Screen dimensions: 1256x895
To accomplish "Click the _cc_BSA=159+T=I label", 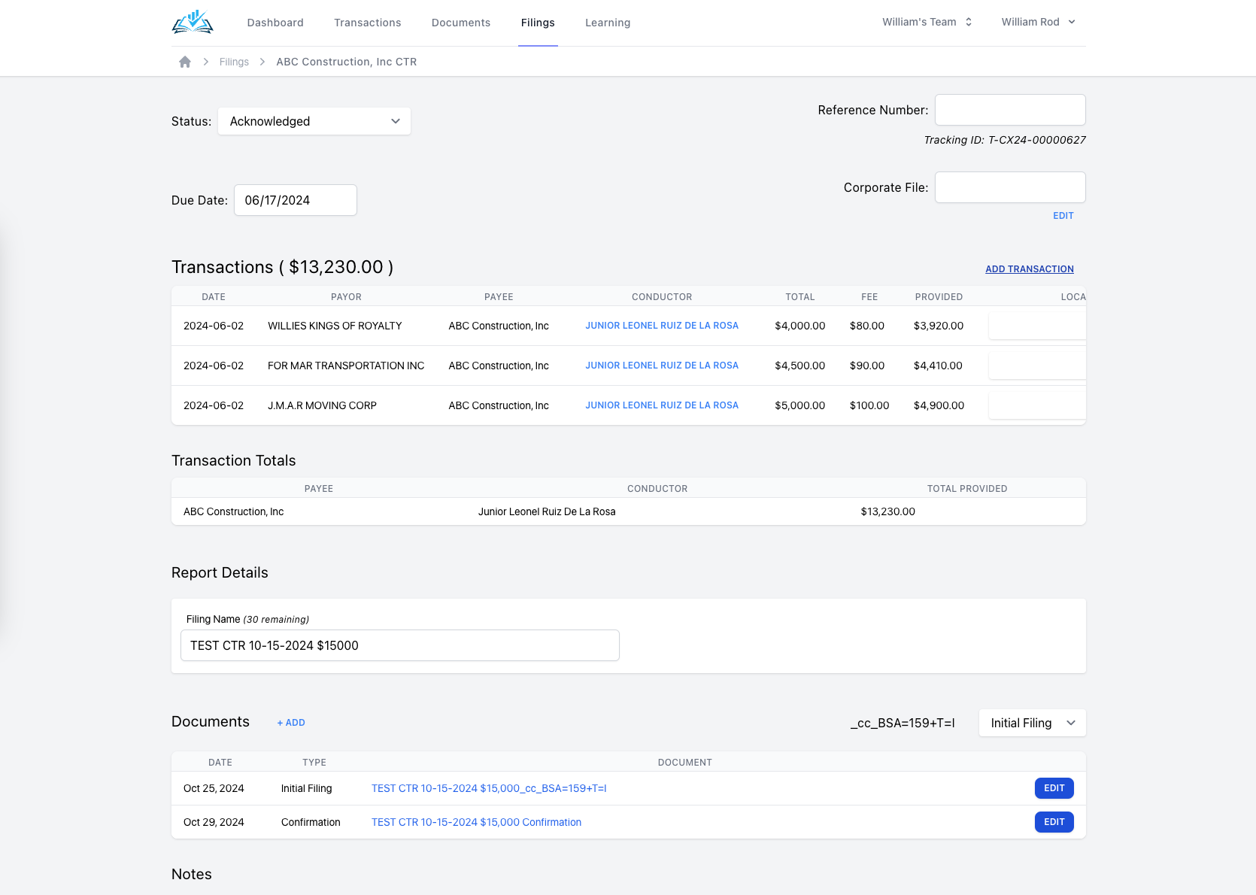I will 903,723.
